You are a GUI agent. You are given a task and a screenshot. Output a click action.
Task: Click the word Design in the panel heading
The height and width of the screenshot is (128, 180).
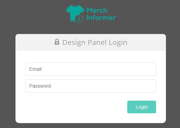pyautogui.click(x=74, y=43)
